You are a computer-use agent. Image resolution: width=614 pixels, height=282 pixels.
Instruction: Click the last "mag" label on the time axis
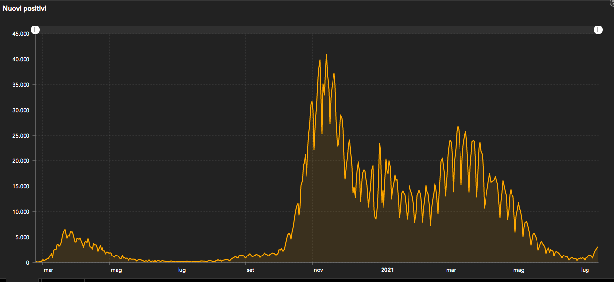[518, 270]
